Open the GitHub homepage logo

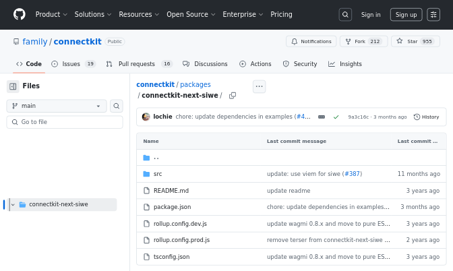20,14
